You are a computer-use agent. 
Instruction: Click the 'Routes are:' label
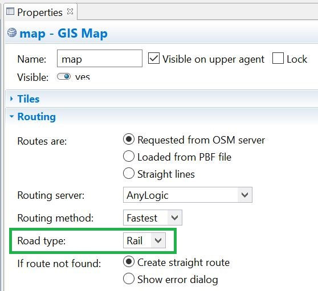point(42,141)
